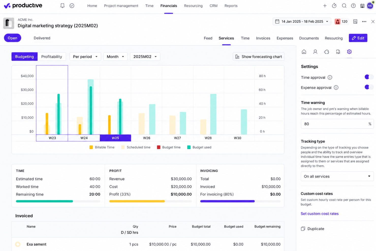The image size is (376, 251).
Task: Open the notifications bell icon
Action: tap(62, 6)
